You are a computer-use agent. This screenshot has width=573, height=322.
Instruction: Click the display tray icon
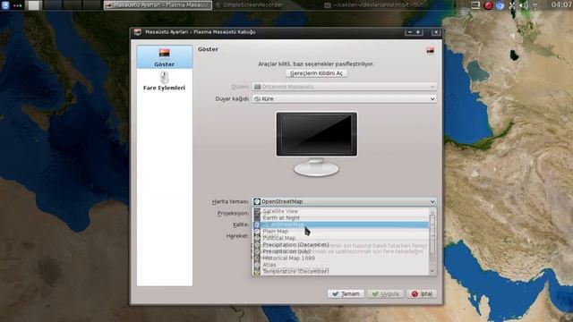[x=475, y=5]
